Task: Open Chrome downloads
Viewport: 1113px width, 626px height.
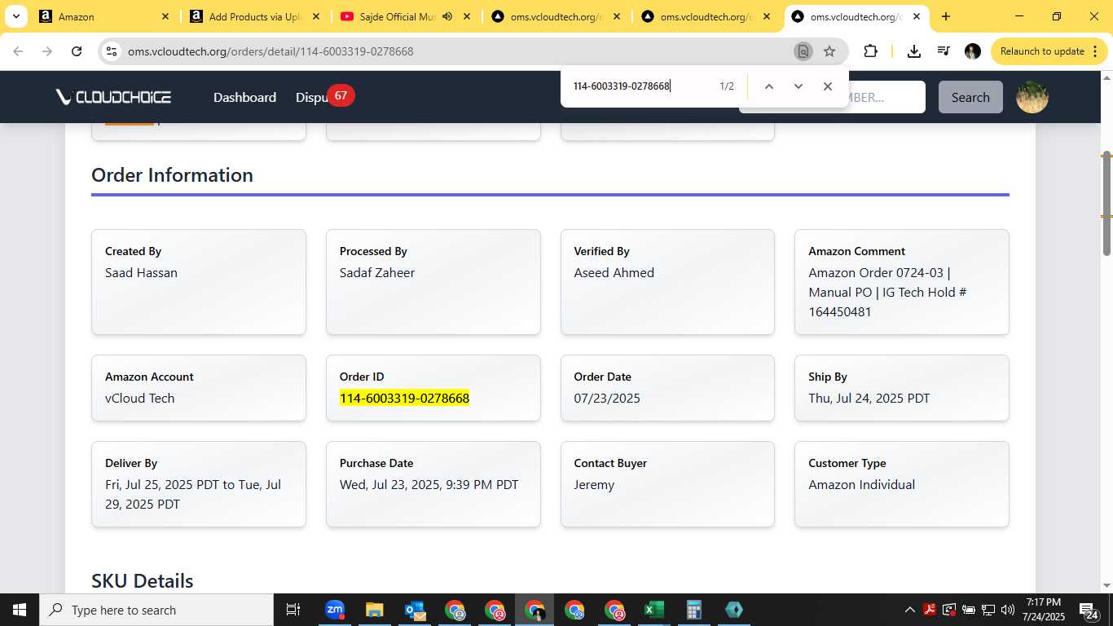Action: tap(914, 51)
